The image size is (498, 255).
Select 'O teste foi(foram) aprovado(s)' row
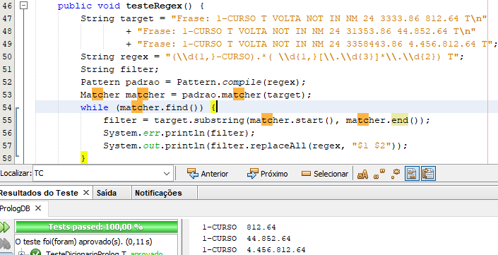click(83, 242)
